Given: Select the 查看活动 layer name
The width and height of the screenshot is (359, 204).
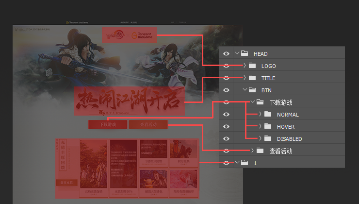Looking at the screenshot, I should [281, 151].
